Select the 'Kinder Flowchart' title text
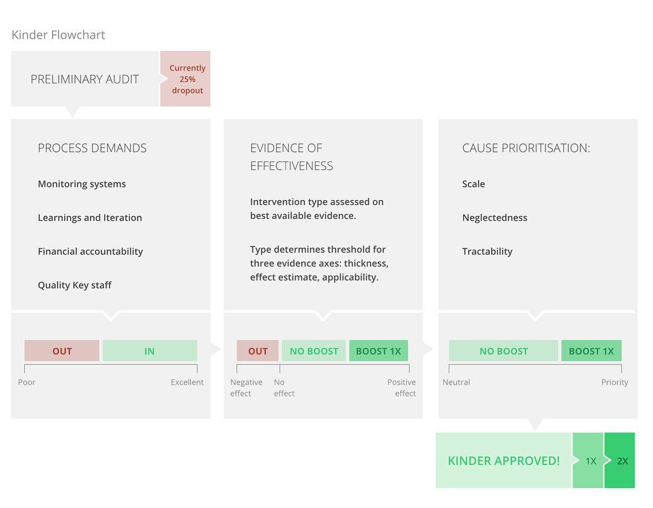The width and height of the screenshot is (653, 508). point(58,35)
